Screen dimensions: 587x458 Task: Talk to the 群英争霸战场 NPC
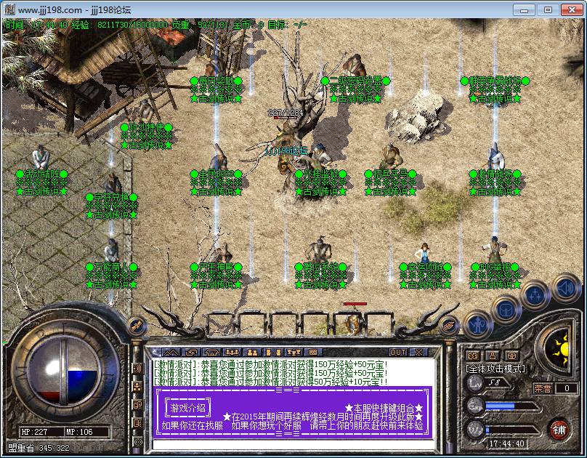(x=495, y=81)
